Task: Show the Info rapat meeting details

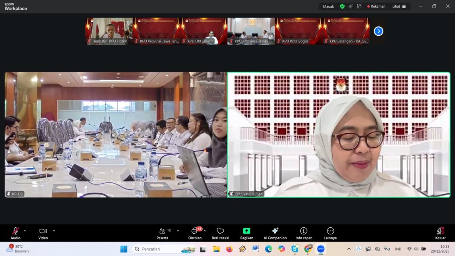Action: pyautogui.click(x=304, y=232)
